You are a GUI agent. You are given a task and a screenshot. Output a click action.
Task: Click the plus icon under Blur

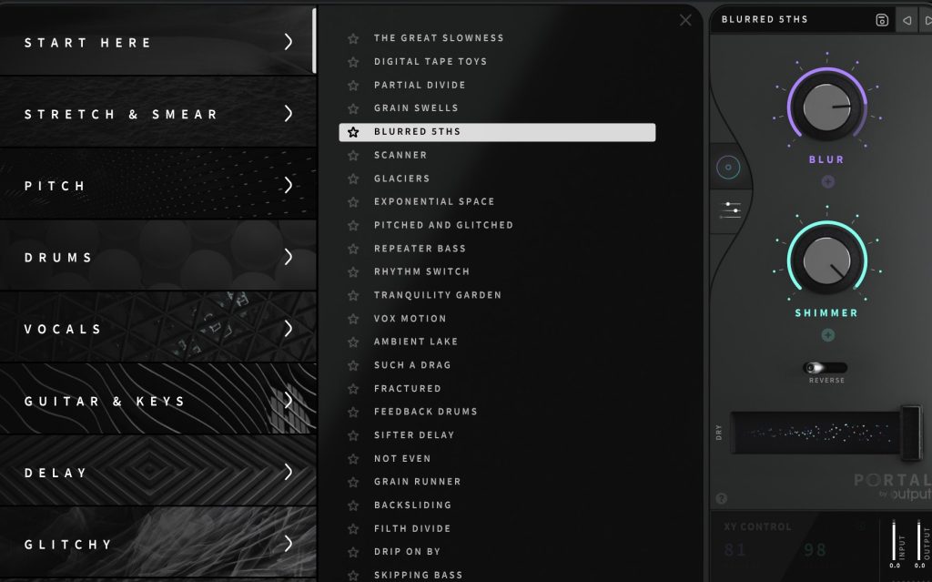point(827,181)
